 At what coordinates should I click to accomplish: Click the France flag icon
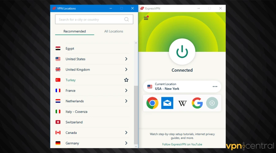[x=58, y=91]
